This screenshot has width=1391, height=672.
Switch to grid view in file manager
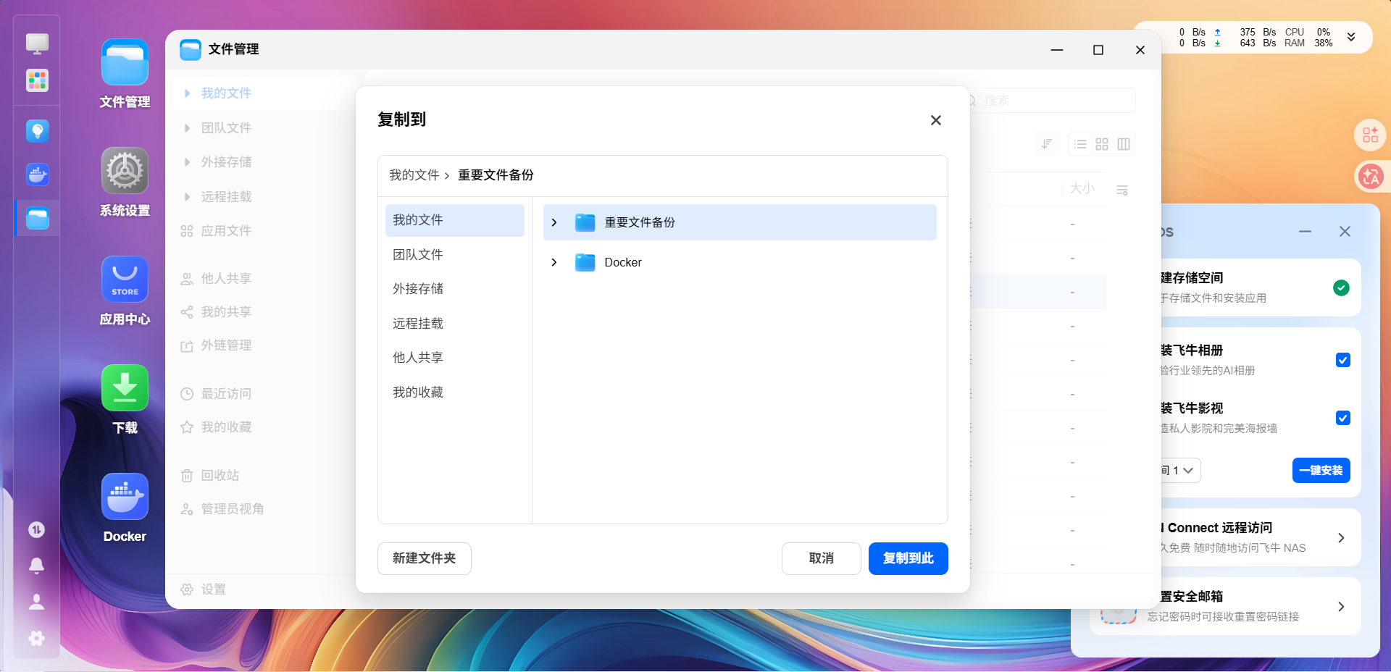[x=1102, y=144]
